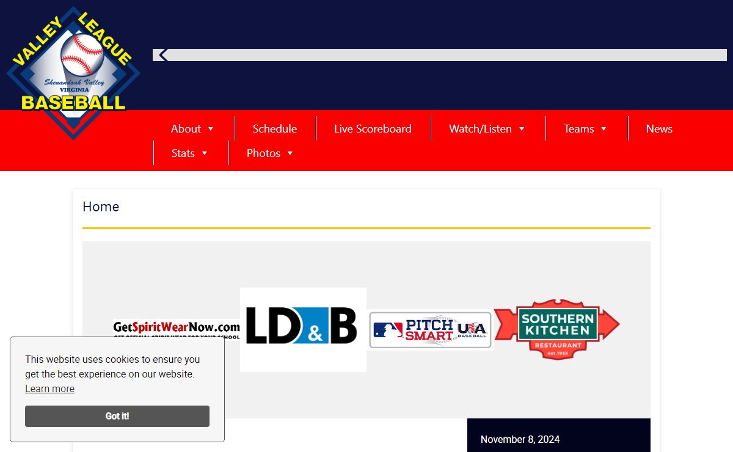Viewport: 733px width, 452px height.
Task: Expand the Teams dropdown arrow
Action: (x=604, y=129)
